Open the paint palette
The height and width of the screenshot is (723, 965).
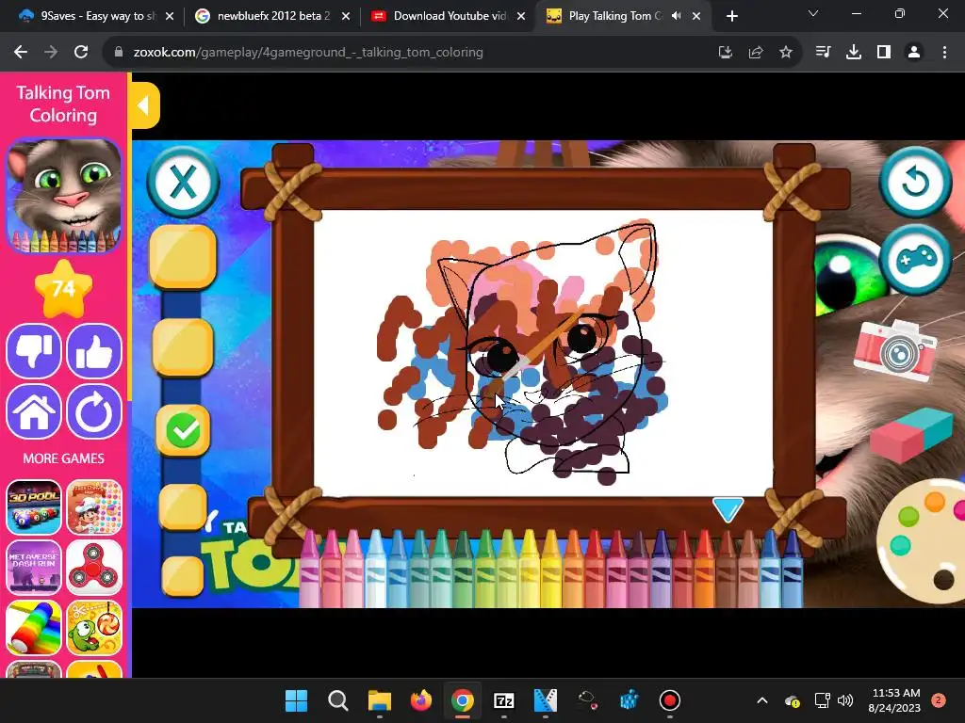[924, 541]
